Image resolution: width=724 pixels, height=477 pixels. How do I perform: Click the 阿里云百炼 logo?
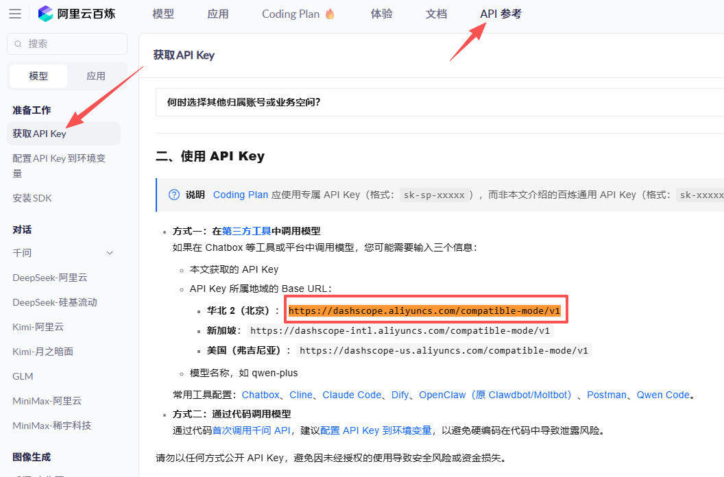coord(77,14)
